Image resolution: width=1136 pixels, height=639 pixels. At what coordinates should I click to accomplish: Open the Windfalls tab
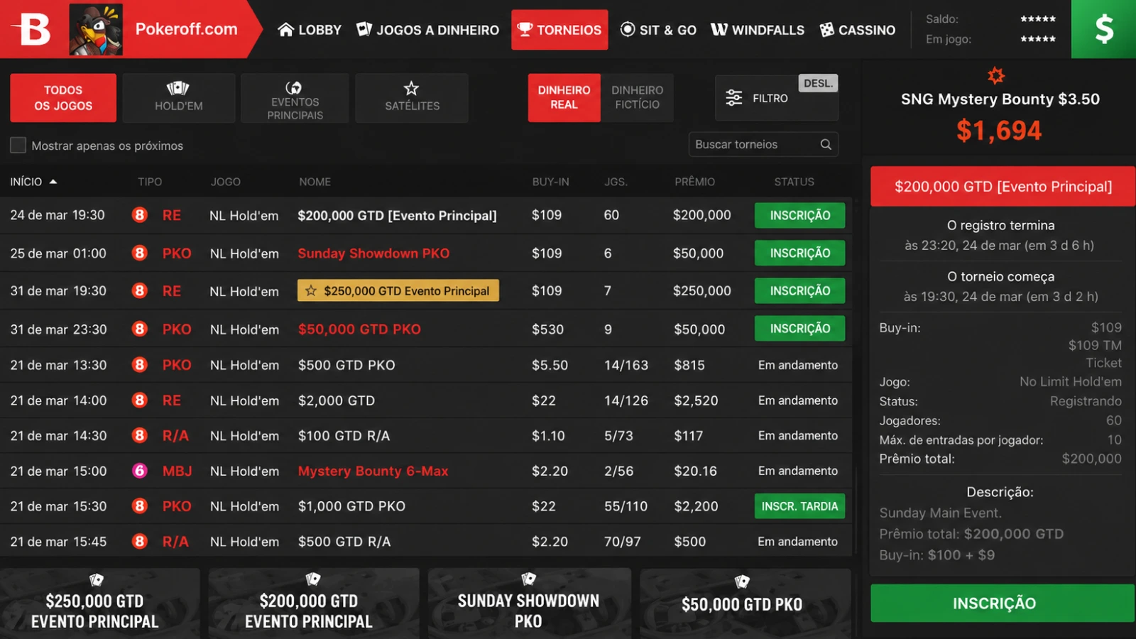pyautogui.click(x=758, y=30)
